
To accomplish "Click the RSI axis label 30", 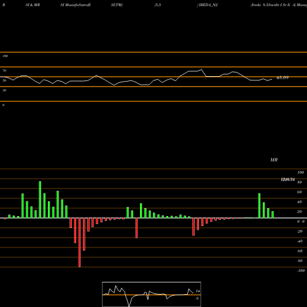I will (4, 90).
